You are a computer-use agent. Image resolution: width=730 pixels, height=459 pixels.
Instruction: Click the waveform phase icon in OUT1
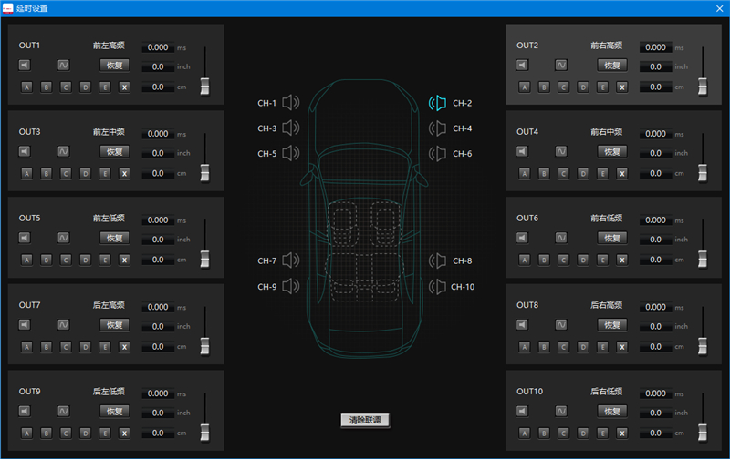(x=64, y=65)
